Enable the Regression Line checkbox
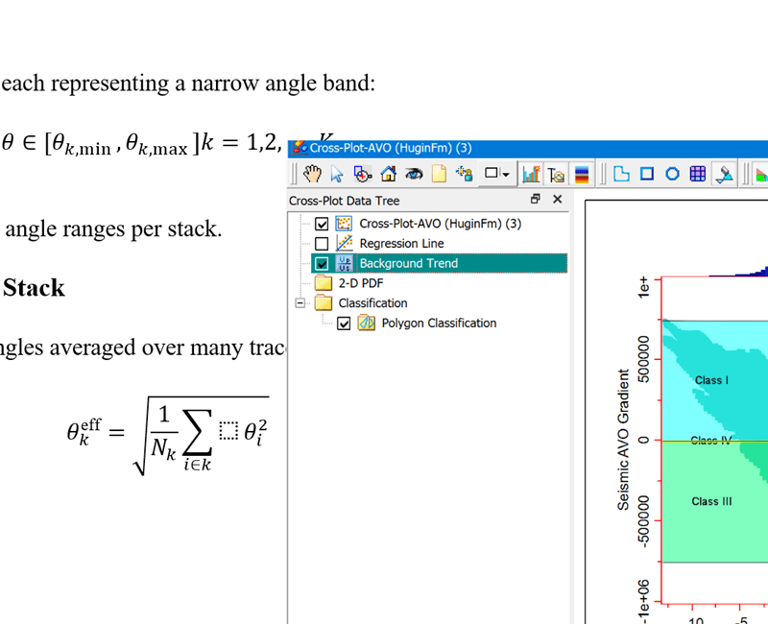 [x=322, y=244]
